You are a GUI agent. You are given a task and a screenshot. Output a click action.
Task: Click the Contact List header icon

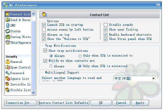(x=45, y=14)
